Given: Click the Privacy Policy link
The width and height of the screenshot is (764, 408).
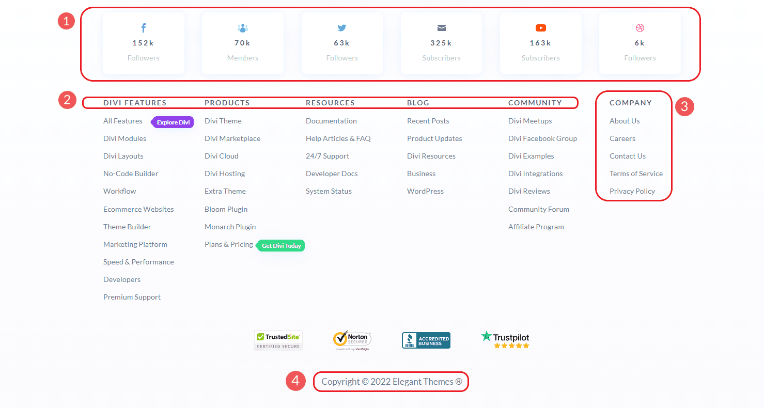Looking at the screenshot, I should (x=632, y=191).
